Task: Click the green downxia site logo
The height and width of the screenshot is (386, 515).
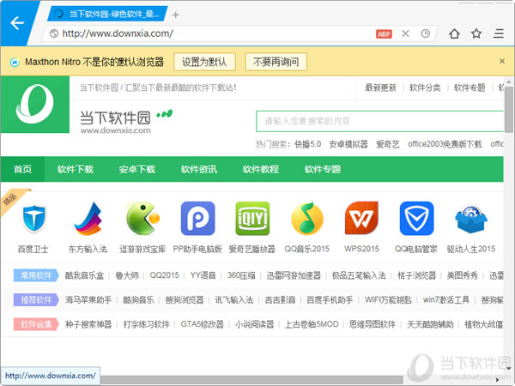Action: [35, 104]
